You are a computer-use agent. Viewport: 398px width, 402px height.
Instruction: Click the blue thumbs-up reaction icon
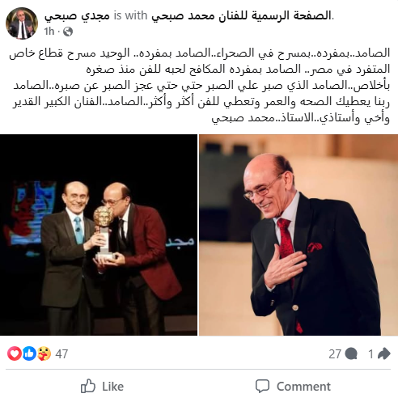pyautogui.click(x=29, y=353)
